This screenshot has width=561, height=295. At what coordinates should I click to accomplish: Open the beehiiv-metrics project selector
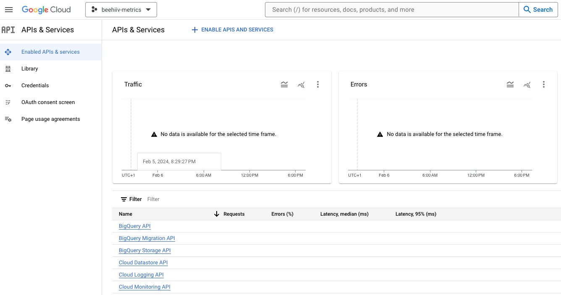pyautogui.click(x=121, y=10)
